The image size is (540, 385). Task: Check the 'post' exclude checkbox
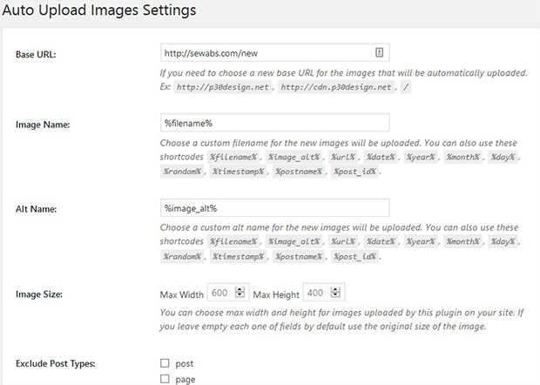(x=165, y=363)
